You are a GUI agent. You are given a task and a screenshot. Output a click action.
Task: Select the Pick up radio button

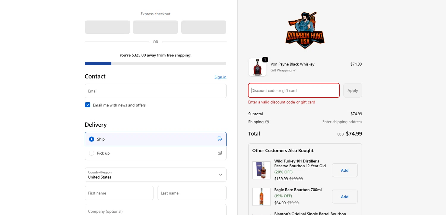coord(92,153)
